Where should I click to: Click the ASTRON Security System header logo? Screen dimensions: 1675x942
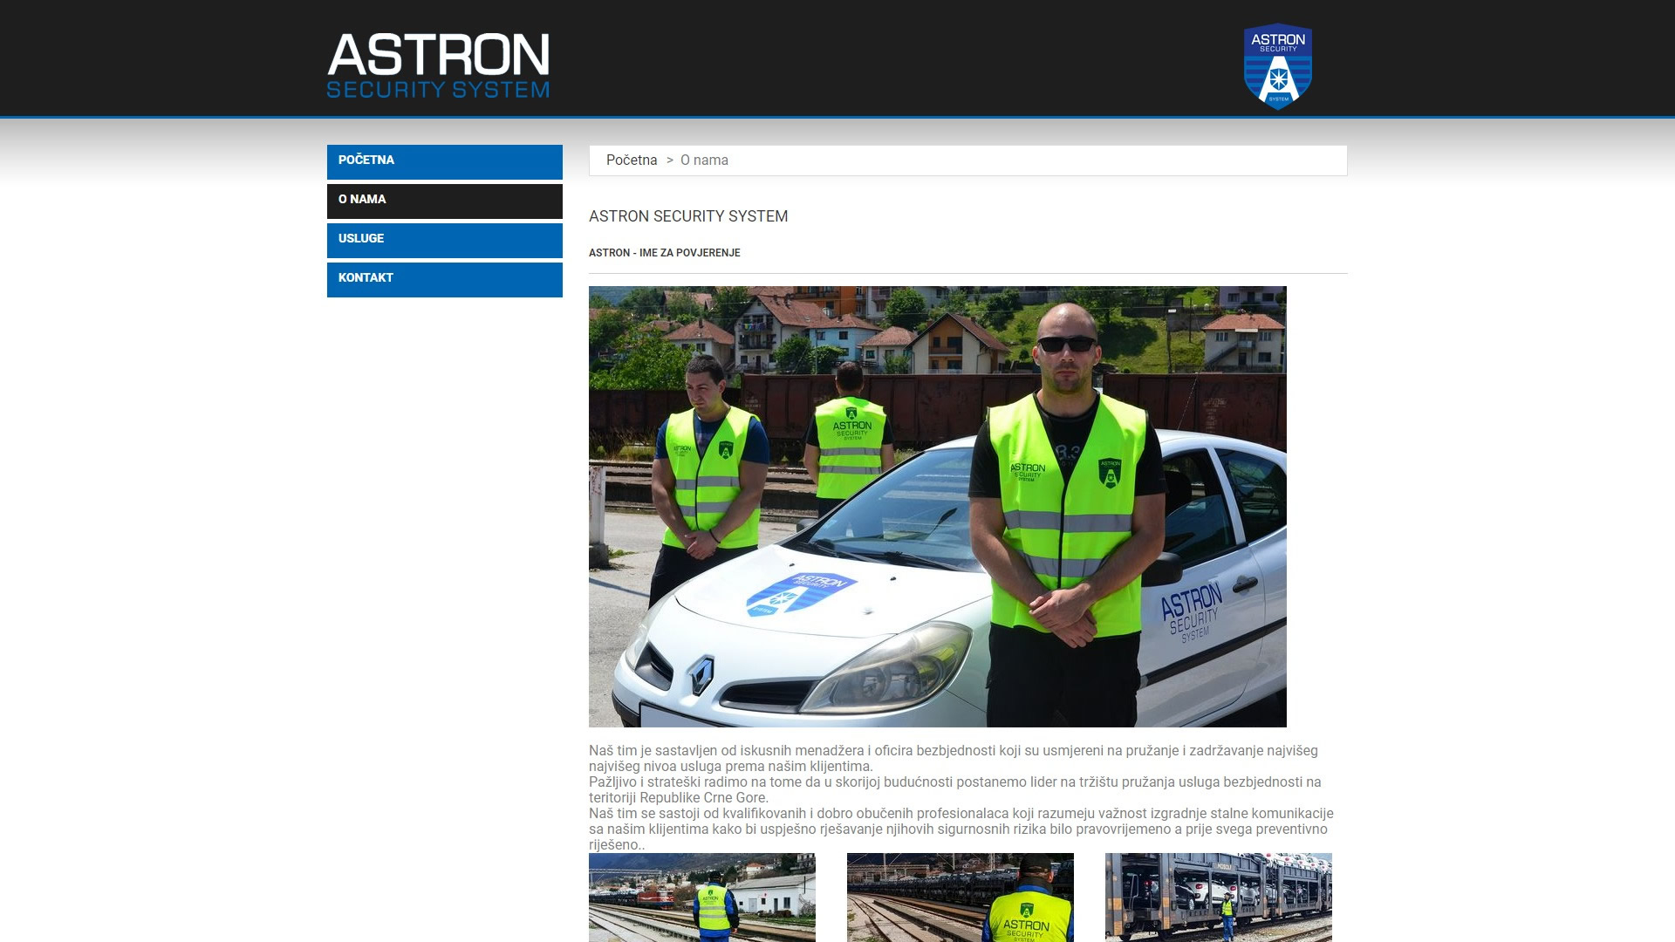(438, 65)
